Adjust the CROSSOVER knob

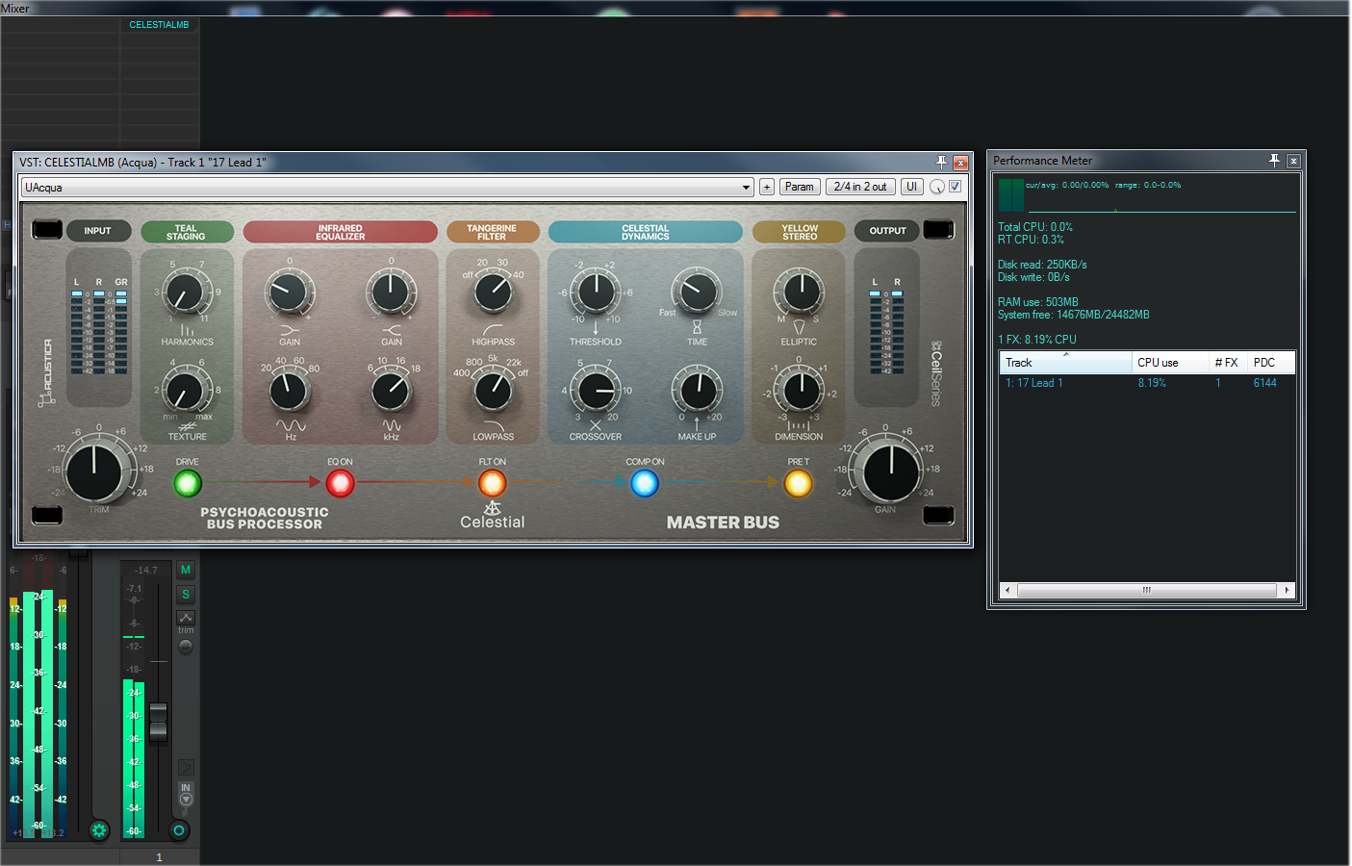(x=596, y=390)
